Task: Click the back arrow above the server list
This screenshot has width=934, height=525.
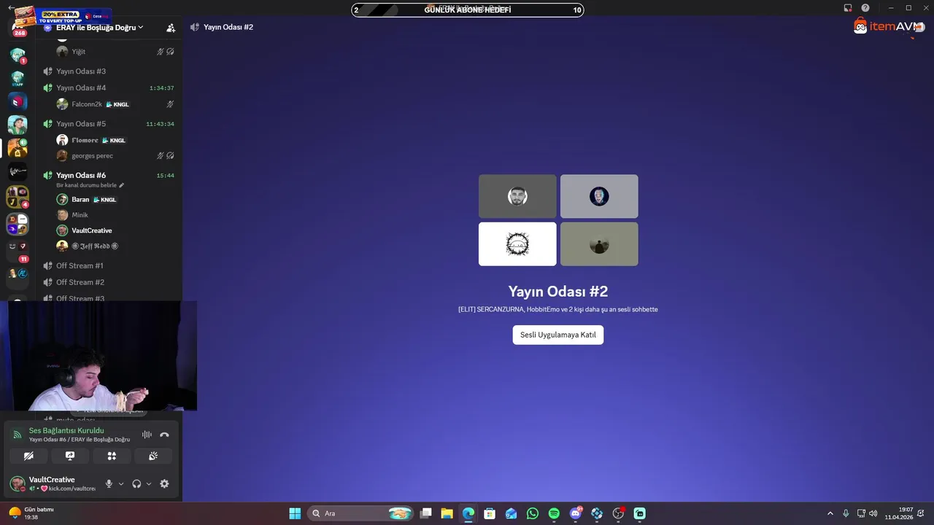Action: [11, 7]
